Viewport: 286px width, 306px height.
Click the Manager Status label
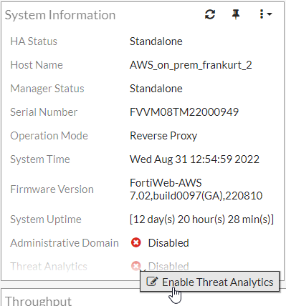[x=47, y=89]
